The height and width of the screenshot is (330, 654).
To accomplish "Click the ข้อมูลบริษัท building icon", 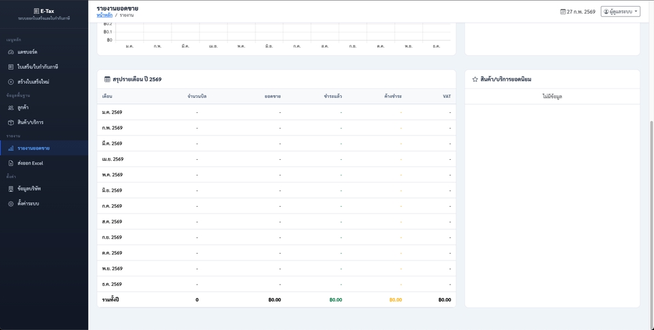I will pos(11,188).
